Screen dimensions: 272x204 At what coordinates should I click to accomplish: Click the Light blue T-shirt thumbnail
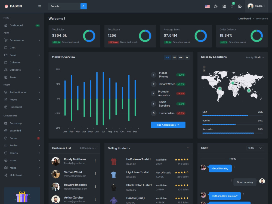coord(114,175)
